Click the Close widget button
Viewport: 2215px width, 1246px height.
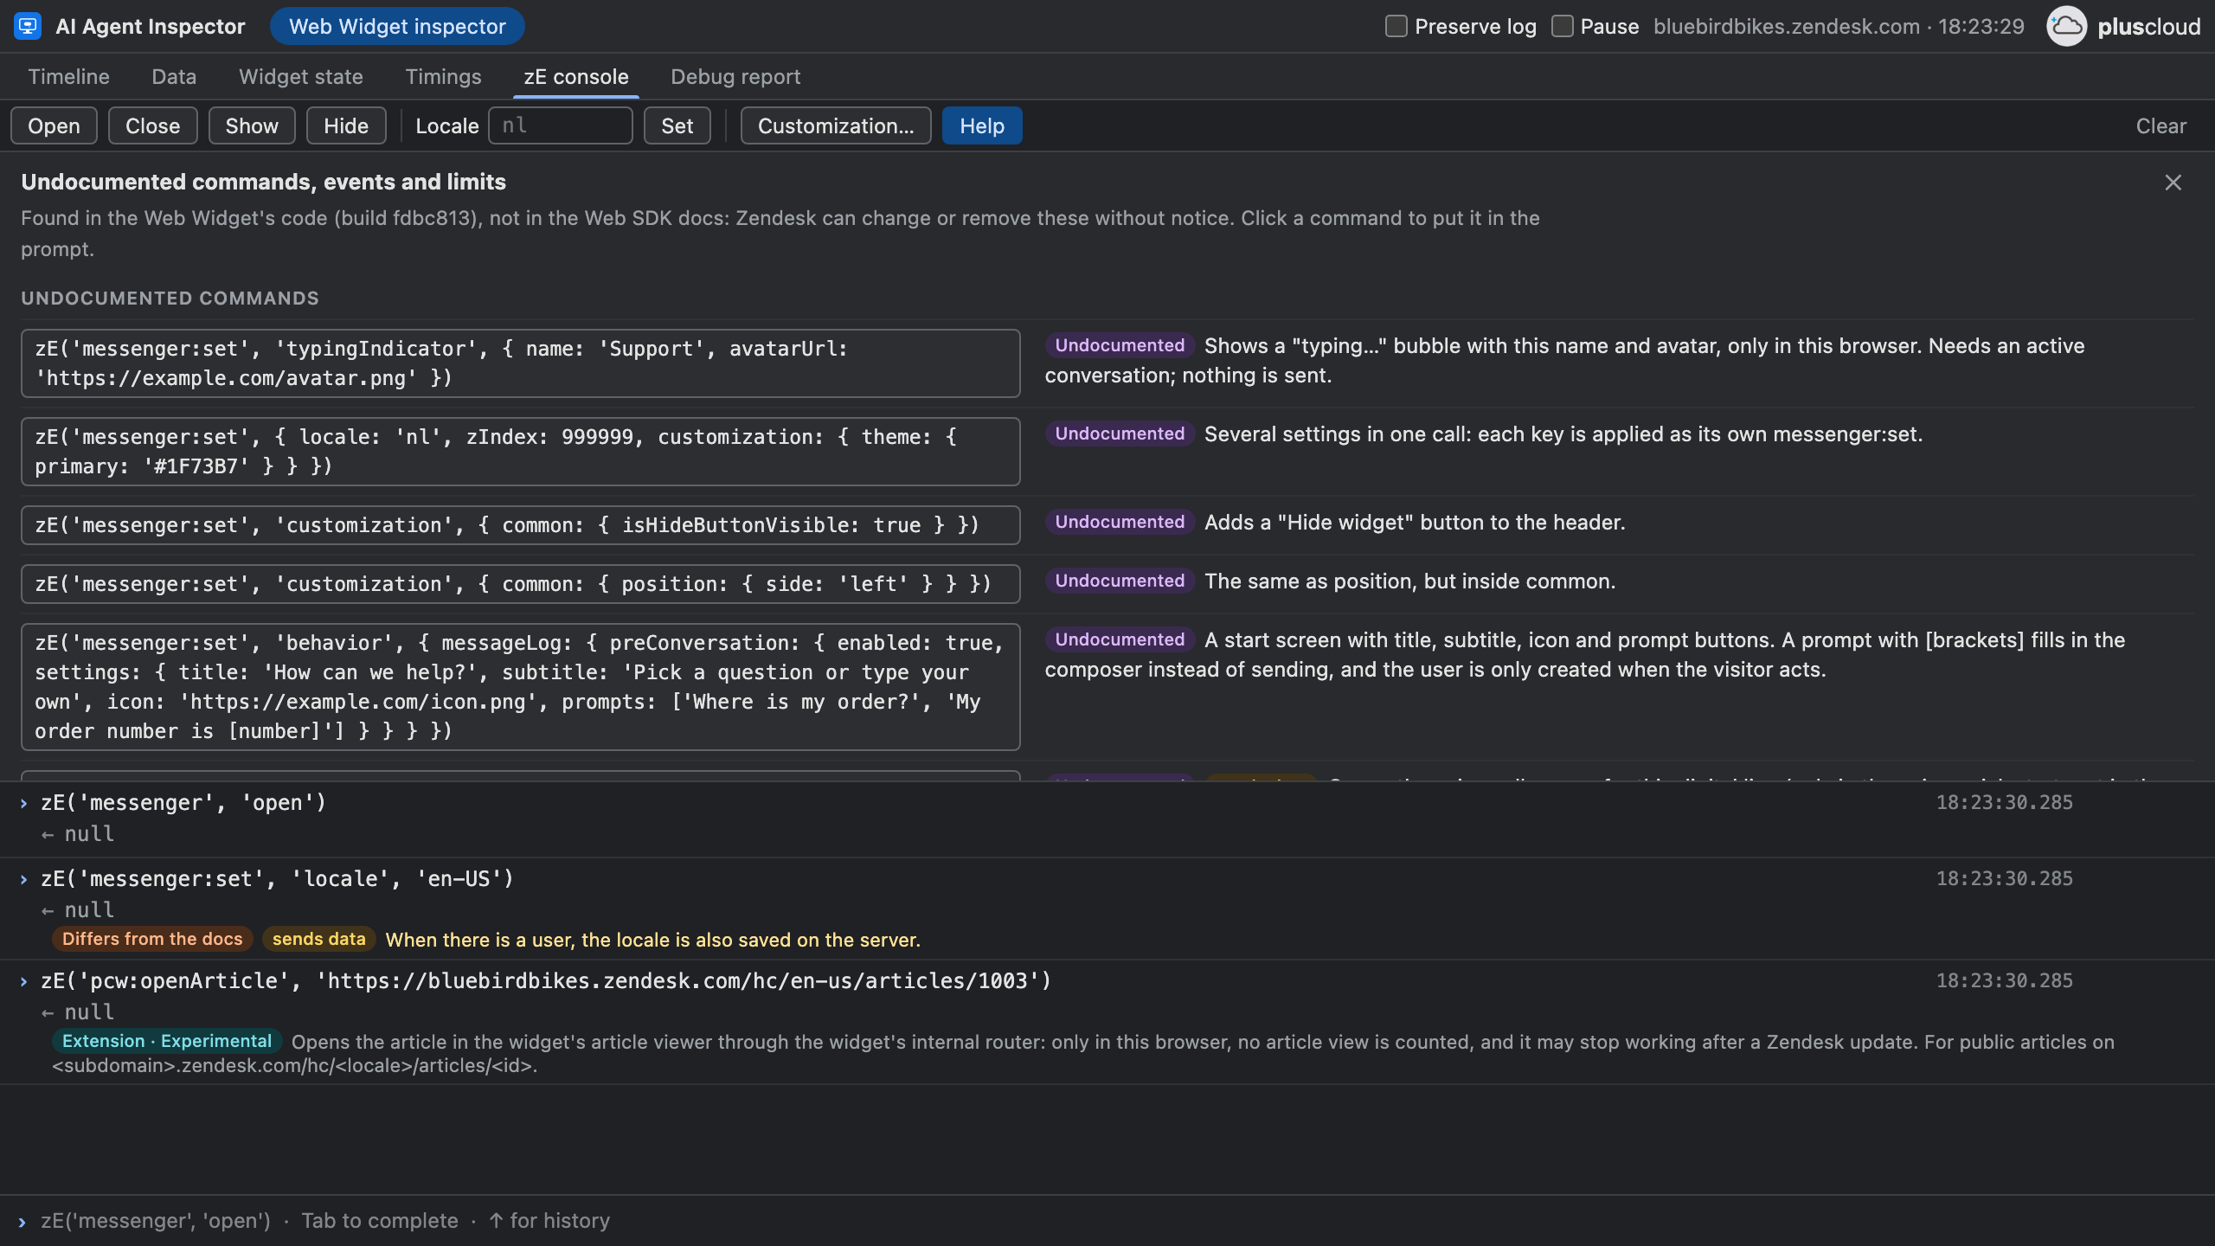coord(152,125)
